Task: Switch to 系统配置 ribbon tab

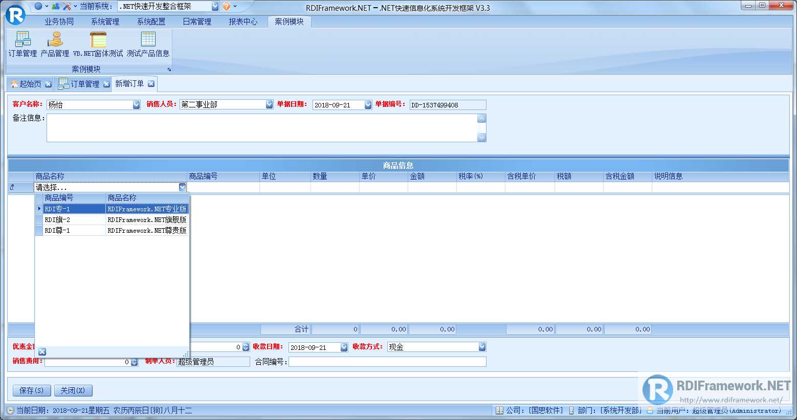Action: (151, 21)
